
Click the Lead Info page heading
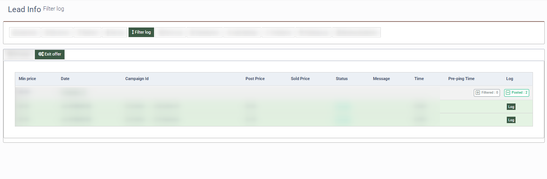24,9
